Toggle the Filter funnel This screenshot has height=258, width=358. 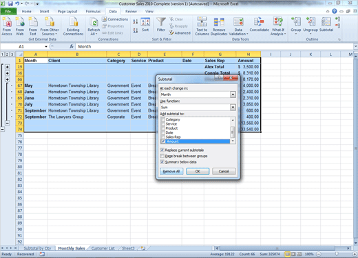[x=161, y=24]
